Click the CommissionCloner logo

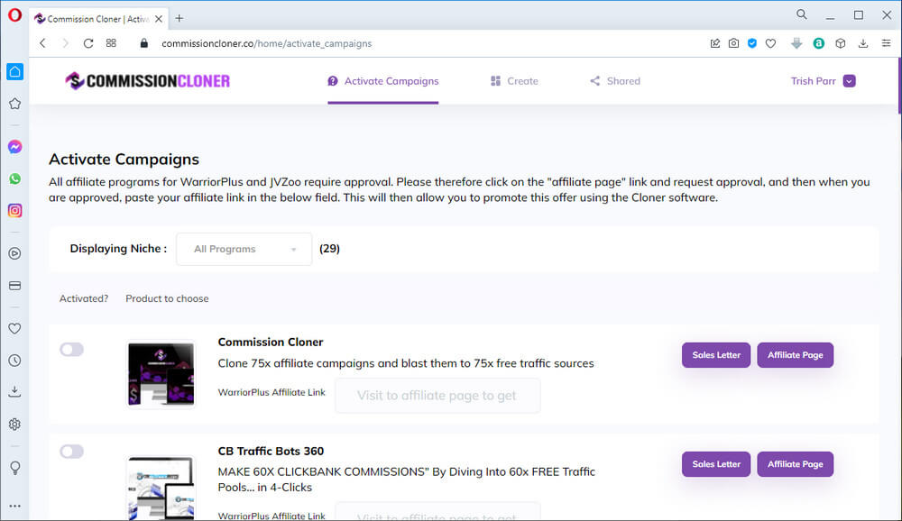(x=148, y=81)
